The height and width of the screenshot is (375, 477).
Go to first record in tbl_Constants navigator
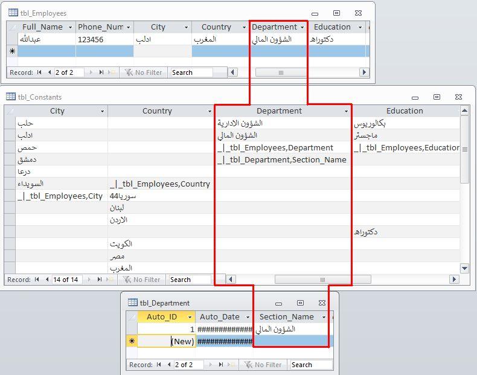click(x=37, y=280)
